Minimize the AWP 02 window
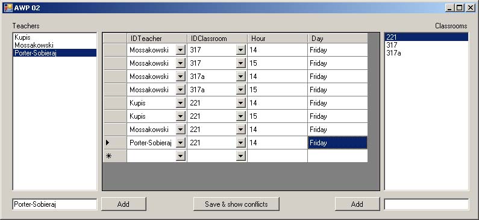 (x=449, y=8)
